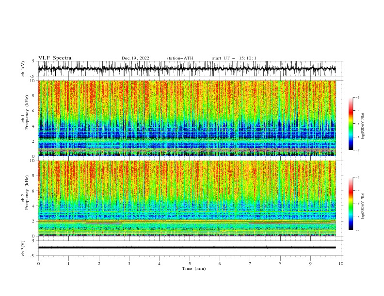The width and height of the screenshot is (384, 296).
Task: Click the ch.1 spectrogram panel
Action: [187, 118]
